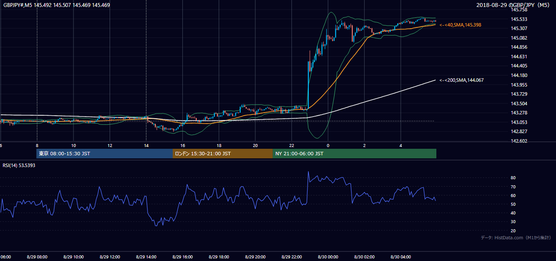
Task: Click the 8/29 20:00 bottom date label
Action: click(255, 257)
